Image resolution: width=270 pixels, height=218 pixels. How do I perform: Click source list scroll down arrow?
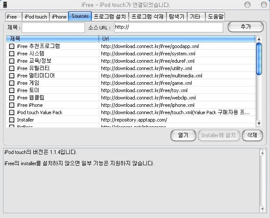coord(259,123)
